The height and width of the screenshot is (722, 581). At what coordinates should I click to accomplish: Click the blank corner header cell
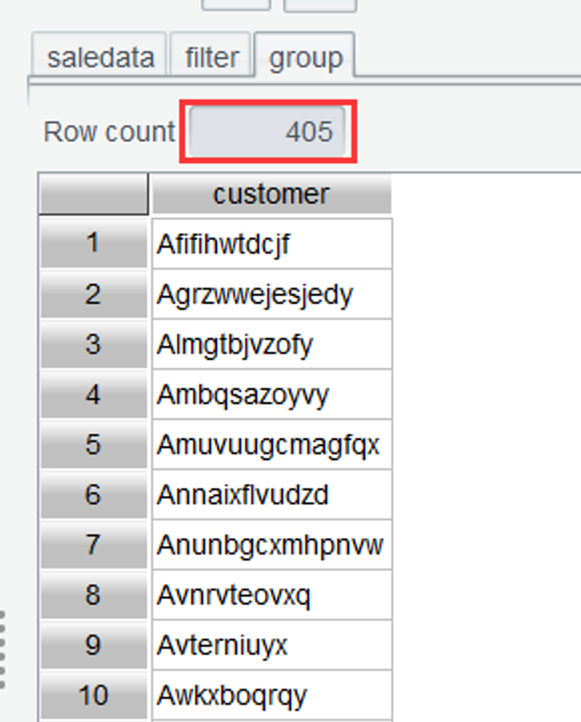click(x=93, y=194)
